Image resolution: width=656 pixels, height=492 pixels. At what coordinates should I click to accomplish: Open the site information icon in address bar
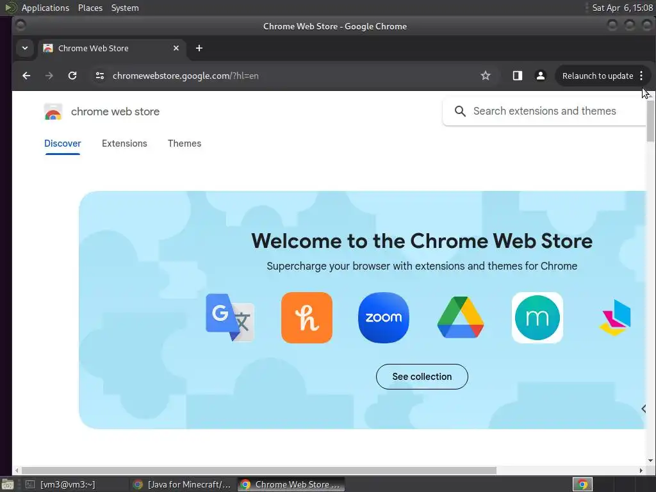(99, 76)
